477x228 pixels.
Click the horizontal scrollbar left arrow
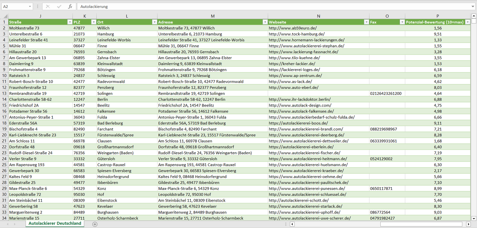(x=292, y=224)
